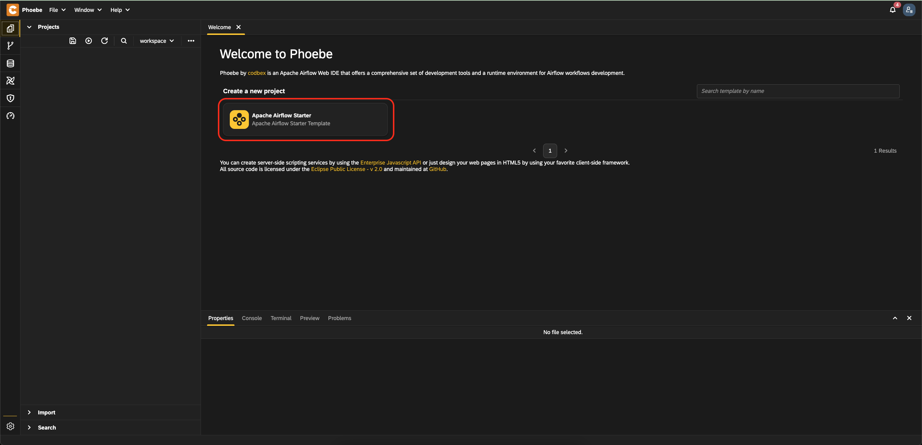Switch to the Terminal tab
The width and height of the screenshot is (922, 445).
(x=281, y=318)
